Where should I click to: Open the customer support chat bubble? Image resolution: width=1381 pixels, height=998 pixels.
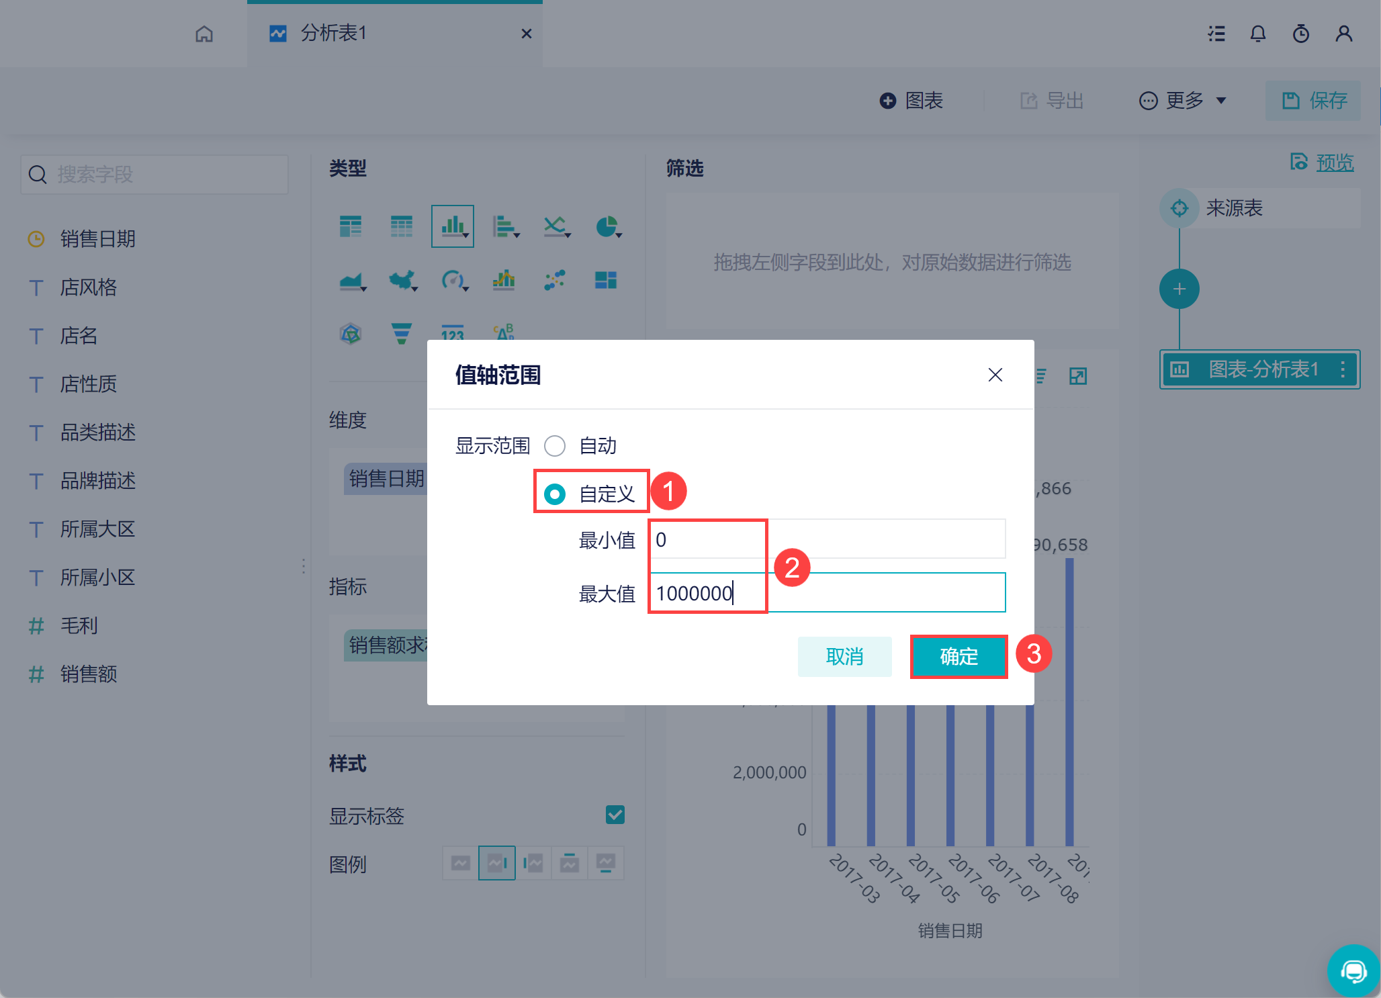1353,970
